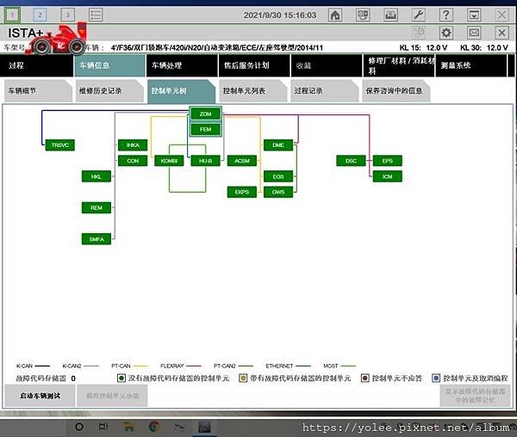Select the ACSM control unit node

[242, 161]
